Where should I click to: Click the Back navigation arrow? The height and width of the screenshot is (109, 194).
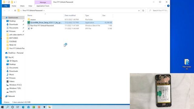tap(5, 11)
